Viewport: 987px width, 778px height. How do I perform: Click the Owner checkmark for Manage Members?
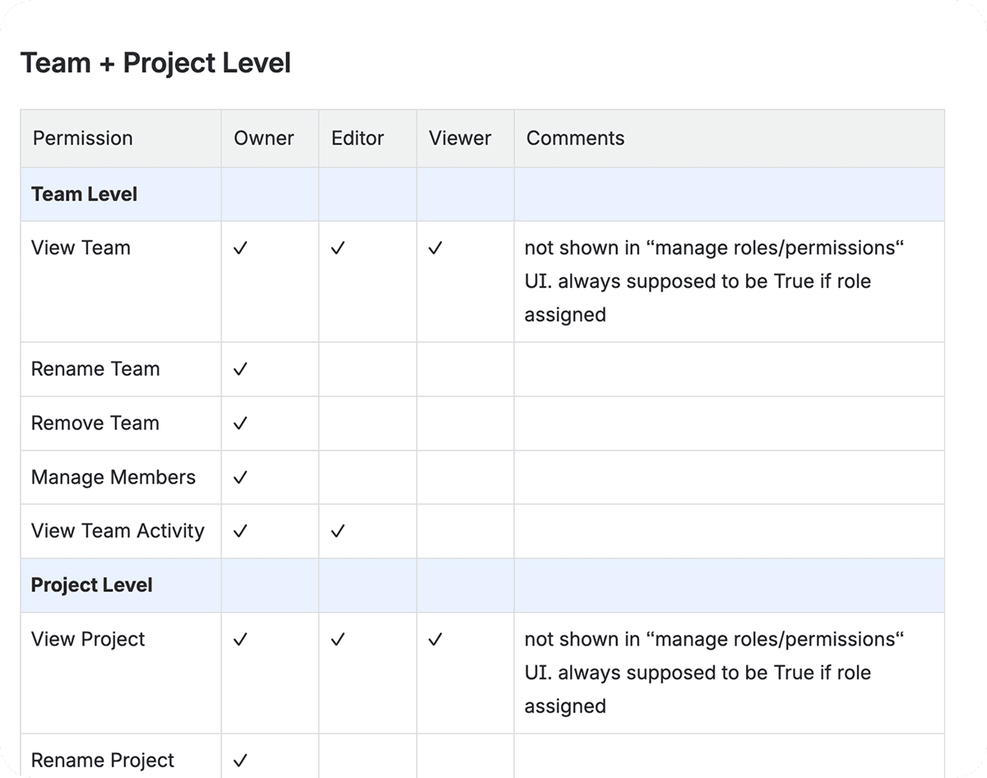tap(240, 478)
